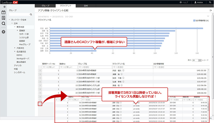Select Macグループ in the group tree
The height and width of the screenshot is (123, 214).
pyautogui.click(x=25, y=44)
